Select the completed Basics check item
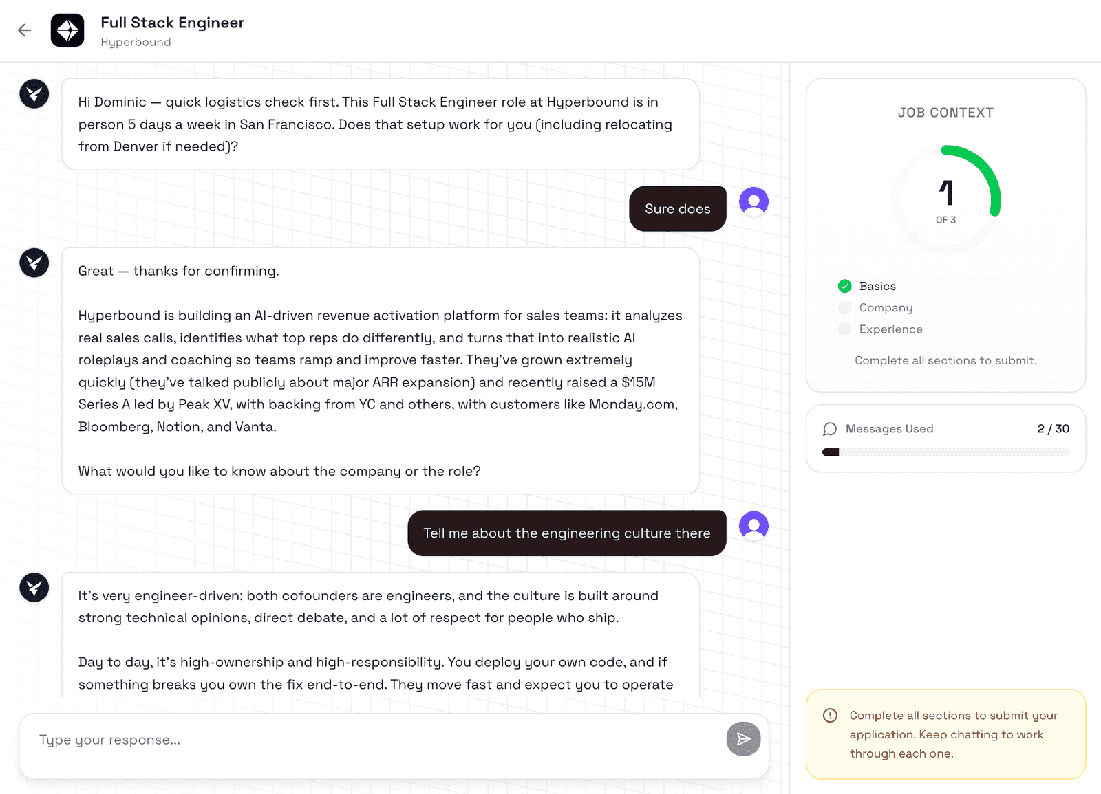 867,286
